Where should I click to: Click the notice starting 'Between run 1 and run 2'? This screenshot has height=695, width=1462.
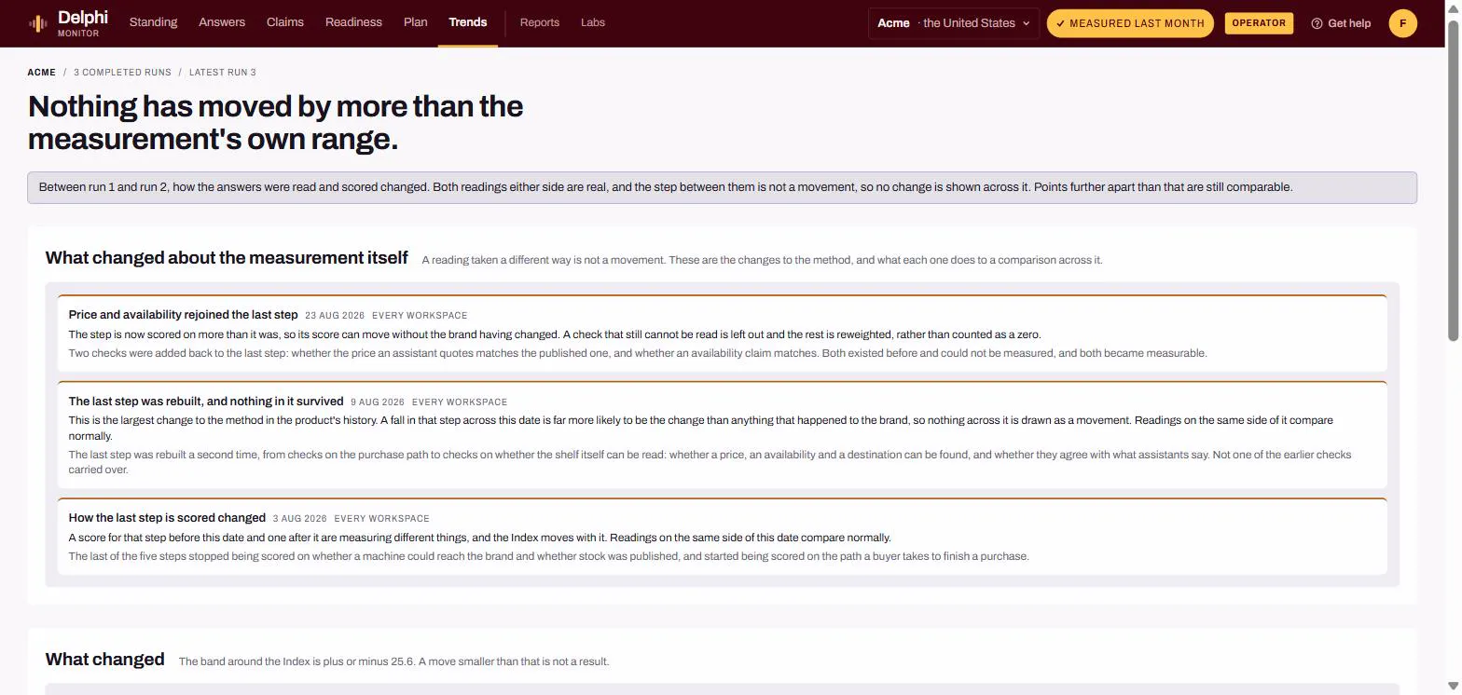coord(722,187)
